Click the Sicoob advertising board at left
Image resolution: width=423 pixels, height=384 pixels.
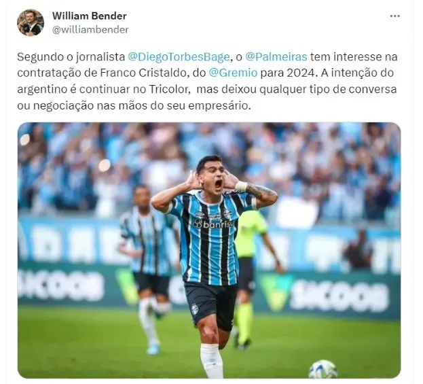click(x=60, y=285)
